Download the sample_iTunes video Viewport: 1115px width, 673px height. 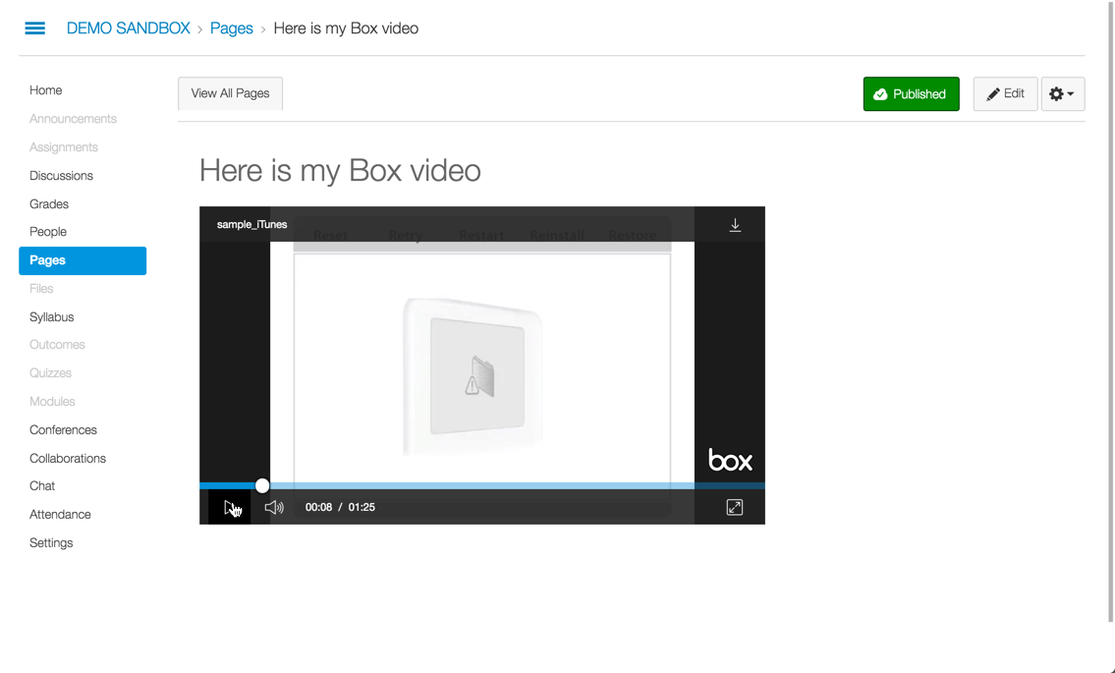[735, 225]
